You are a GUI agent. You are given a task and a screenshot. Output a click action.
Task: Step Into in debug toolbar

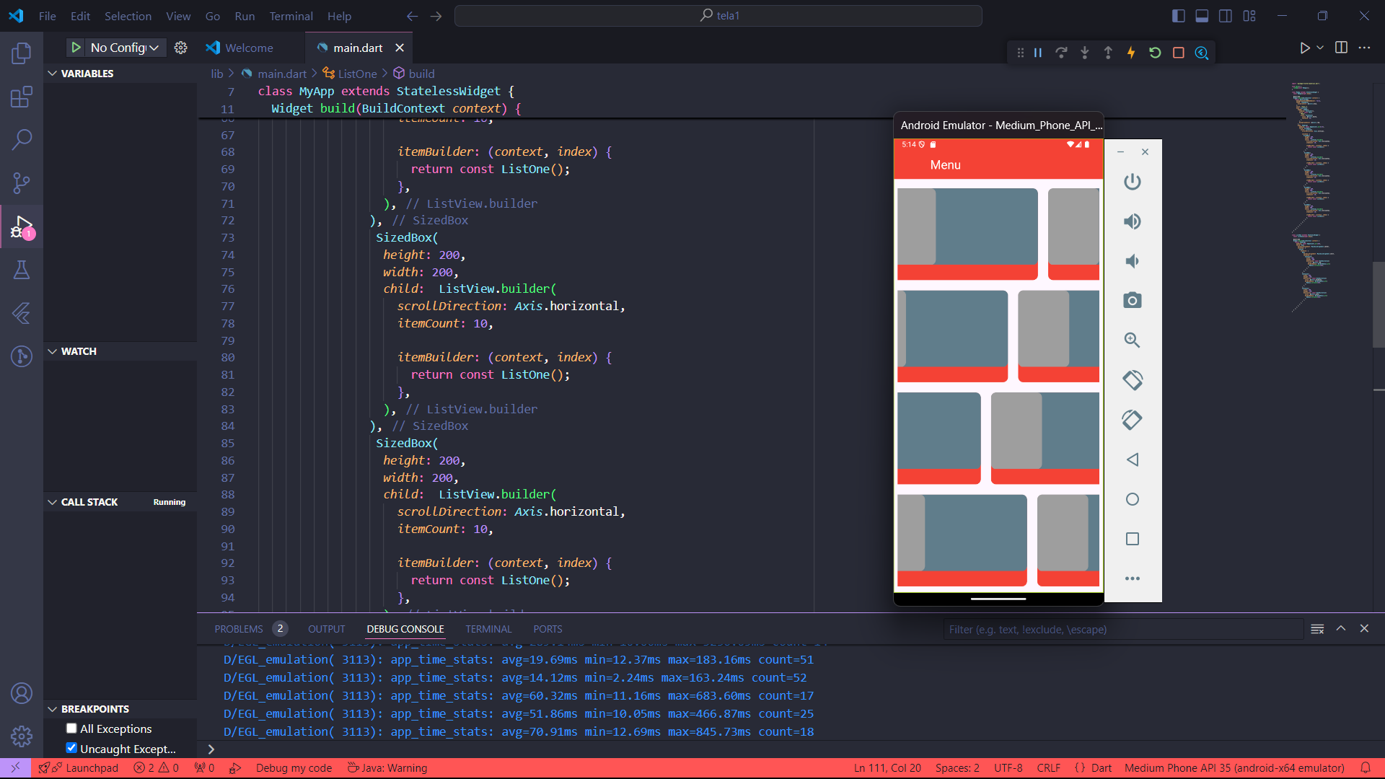click(x=1084, y=53)
